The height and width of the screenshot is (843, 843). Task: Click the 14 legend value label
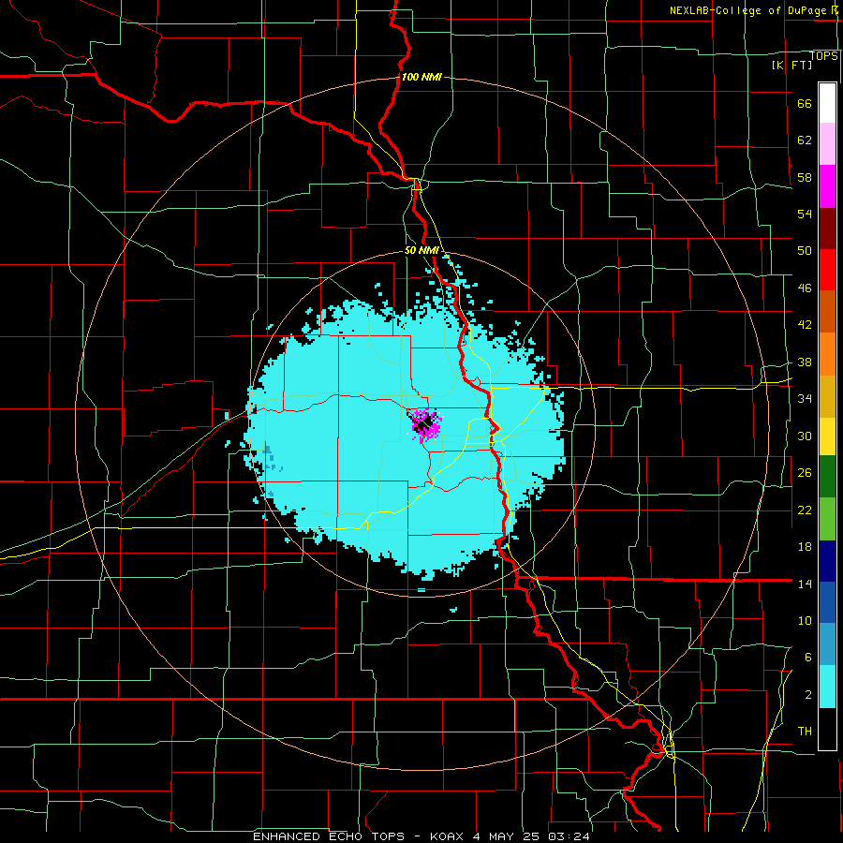pyautogui.click(x=805, y=584)
